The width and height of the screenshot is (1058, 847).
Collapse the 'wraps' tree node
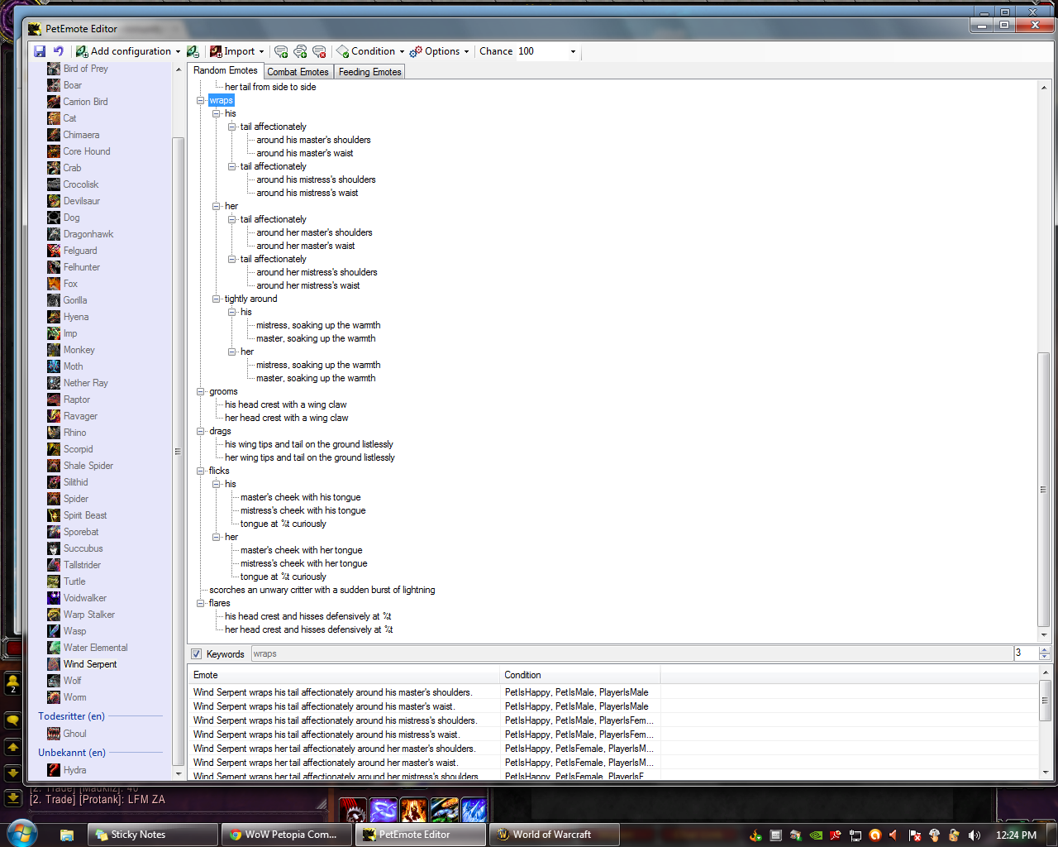201,101
